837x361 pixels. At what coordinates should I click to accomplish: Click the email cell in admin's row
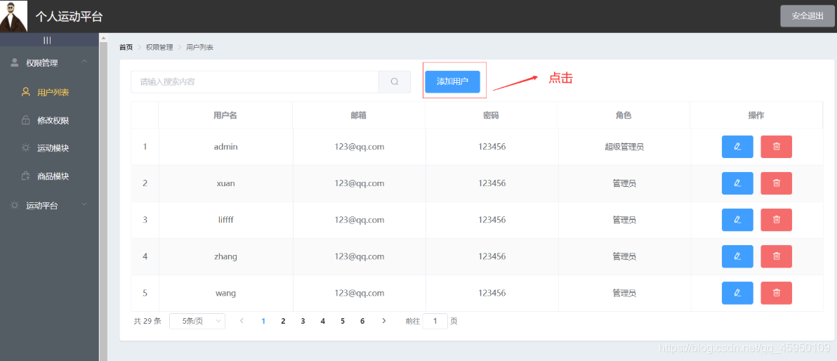pyautogui.click(x=360, y=147)
